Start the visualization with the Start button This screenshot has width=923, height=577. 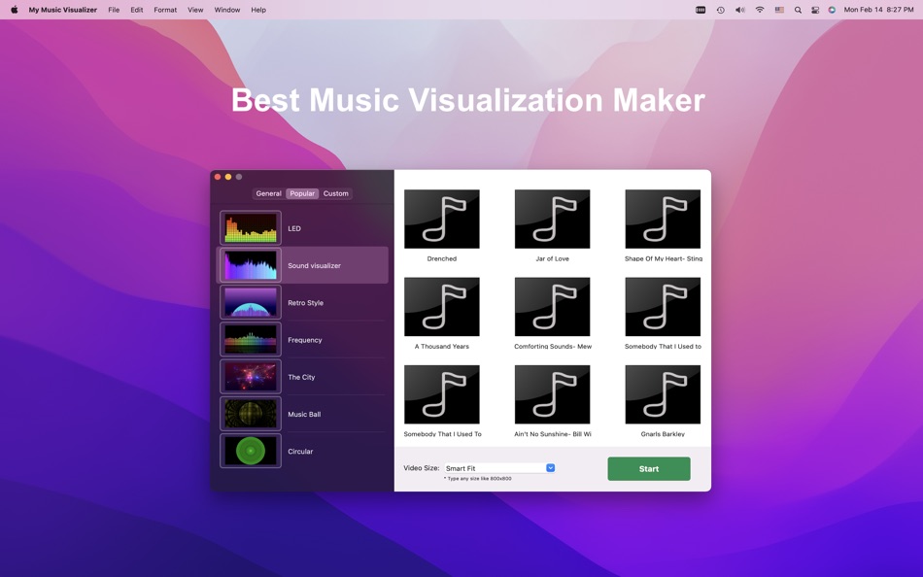tap(649, 468)
